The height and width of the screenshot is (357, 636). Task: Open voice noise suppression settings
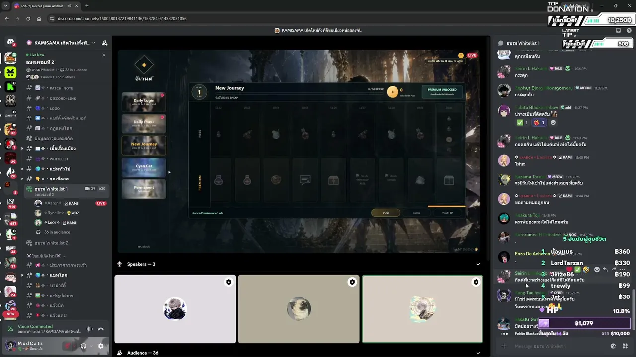(x=90, y=329)
